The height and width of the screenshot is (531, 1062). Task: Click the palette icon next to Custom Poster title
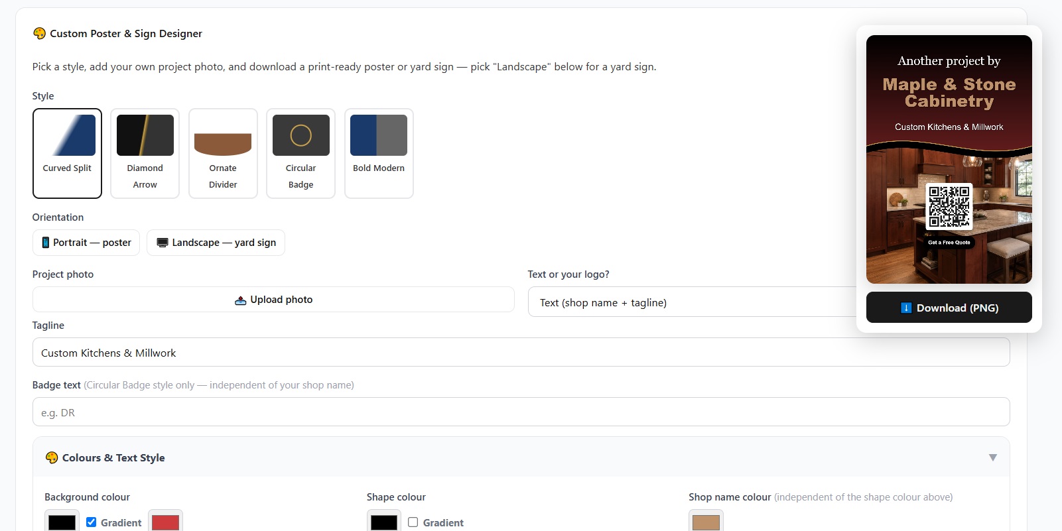(39, 33)
